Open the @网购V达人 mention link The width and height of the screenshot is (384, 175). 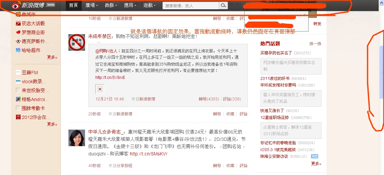click(107, 51)
